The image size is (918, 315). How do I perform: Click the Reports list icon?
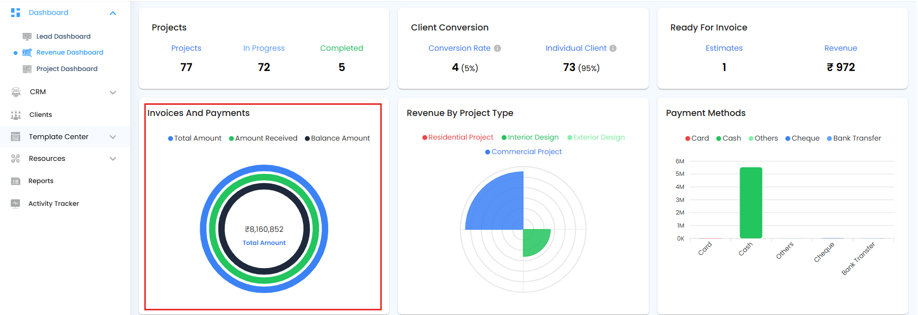click(x=15, y=181)
